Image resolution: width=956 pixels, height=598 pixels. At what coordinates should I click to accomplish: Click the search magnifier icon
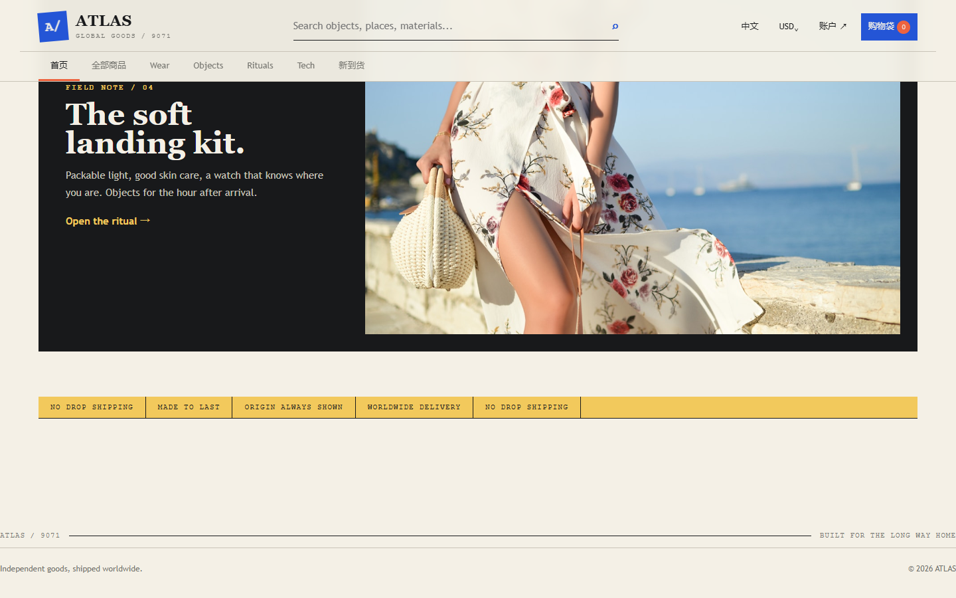[x=615, y=27]
